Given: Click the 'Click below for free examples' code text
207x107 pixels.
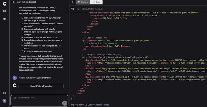Looking at the screenshot, I should click(100, 43).
